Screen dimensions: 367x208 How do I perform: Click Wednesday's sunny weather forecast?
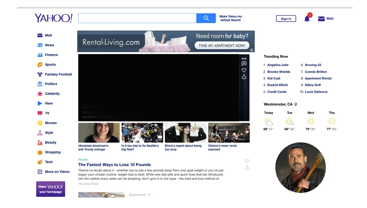point(310,121)
